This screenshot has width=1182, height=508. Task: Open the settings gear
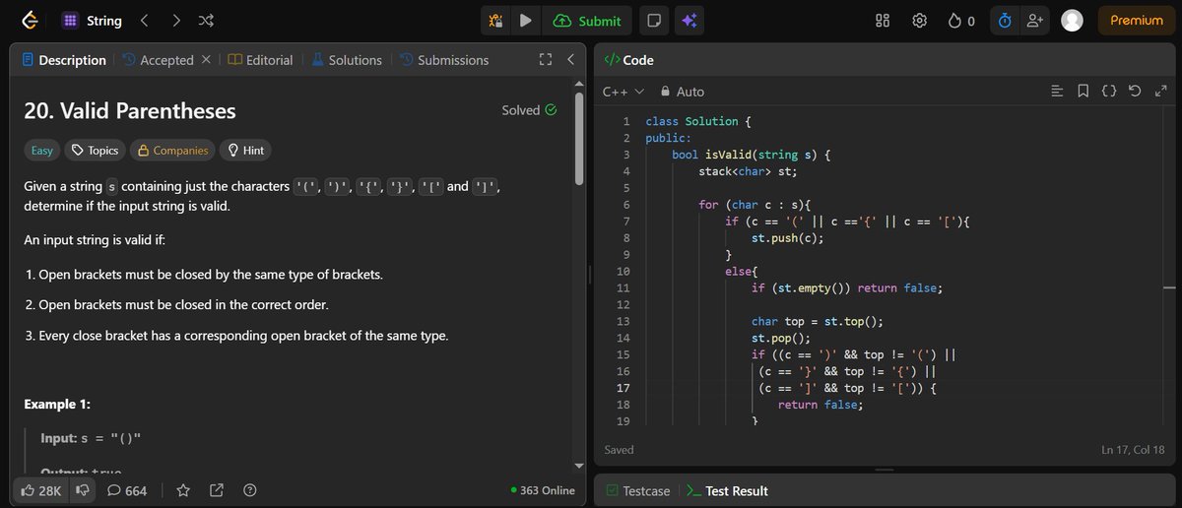click(x=919, y=21)
